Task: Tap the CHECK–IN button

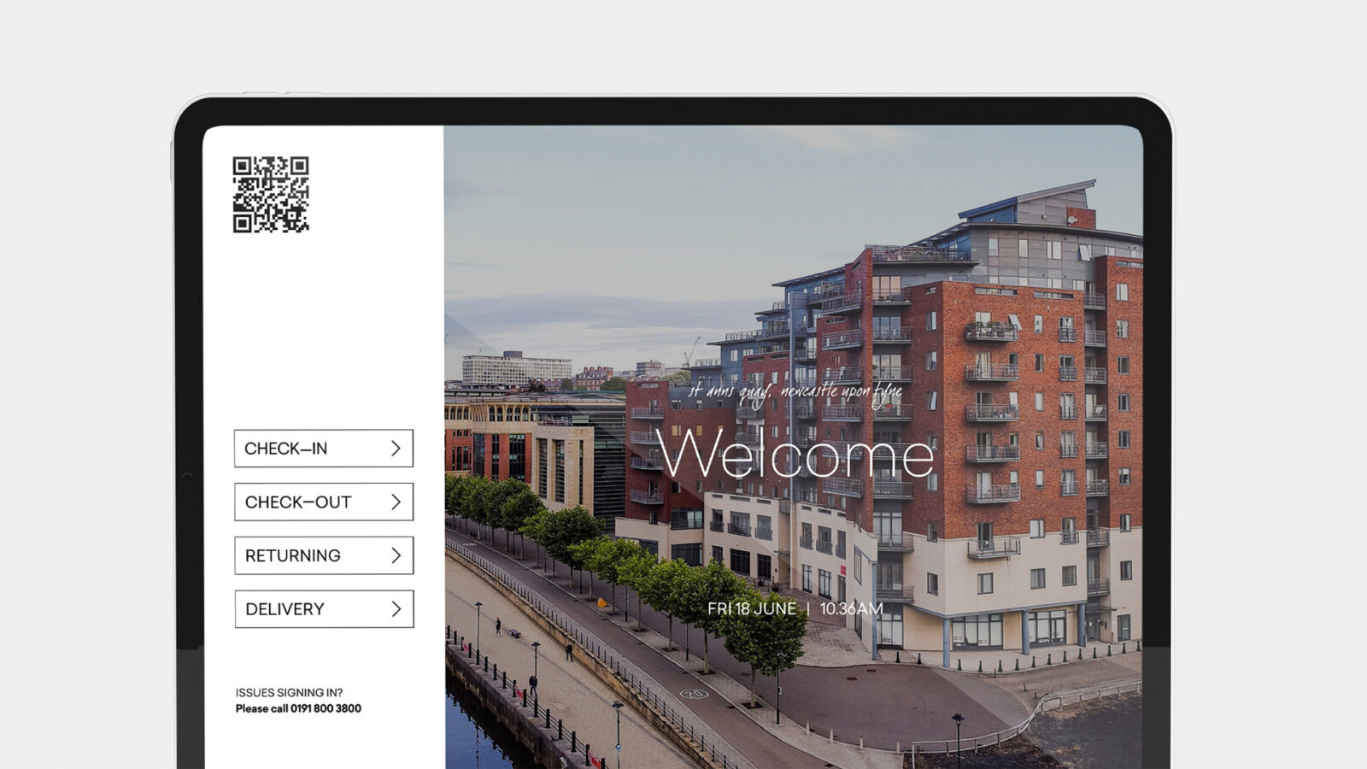Action: [324, 449]
